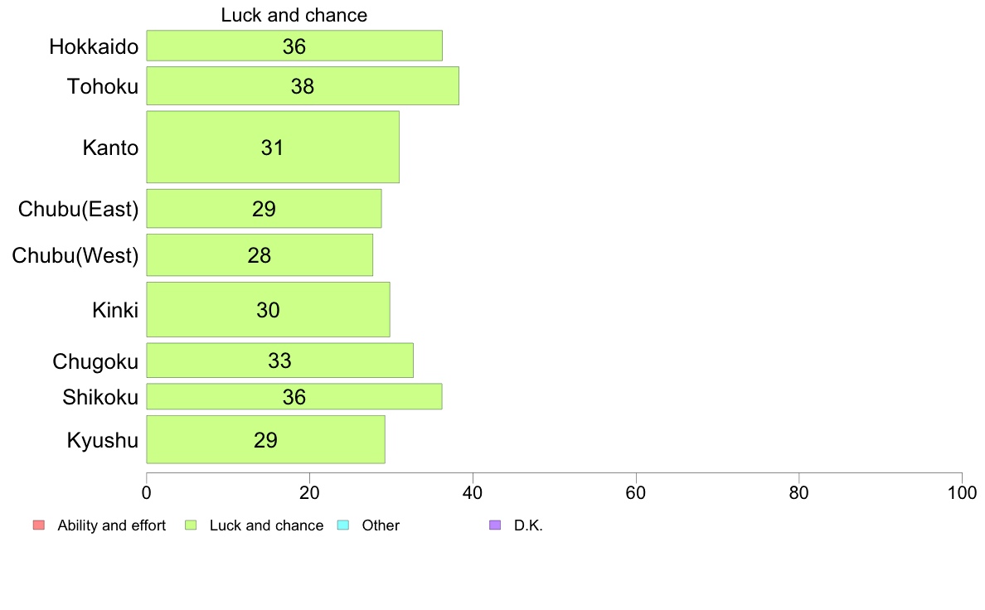This screenshot has height=610, width=985.
Task: Click the cyan Other legend swatch
Action: point(343,525)
